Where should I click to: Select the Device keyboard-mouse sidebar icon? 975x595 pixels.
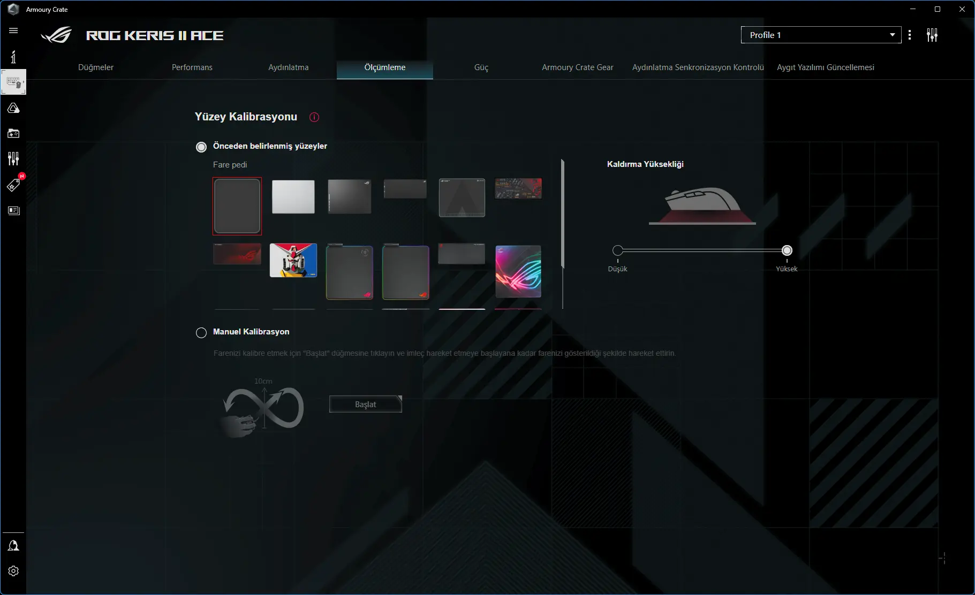(x=13, y=82)
